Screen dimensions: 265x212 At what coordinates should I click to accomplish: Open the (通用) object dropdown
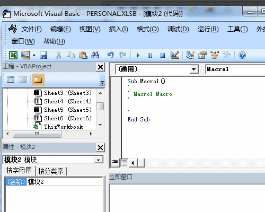pyautogui.click(x=194, y=69)
